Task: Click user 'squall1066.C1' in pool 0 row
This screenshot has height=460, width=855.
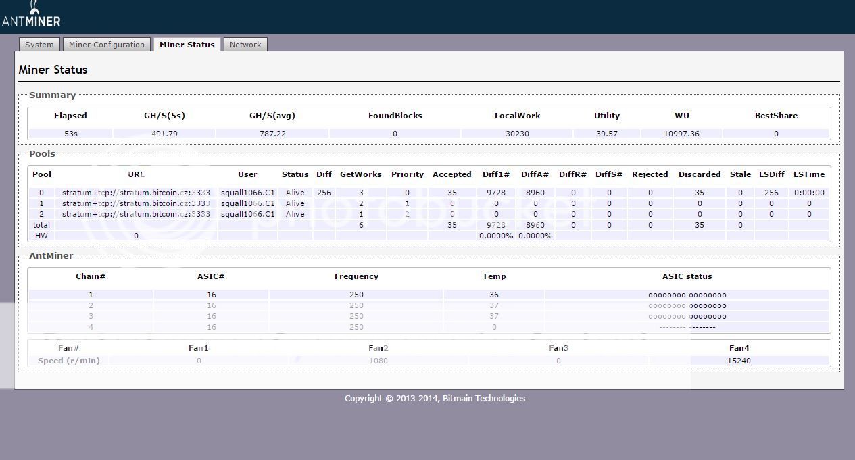Action: point(247,193)
